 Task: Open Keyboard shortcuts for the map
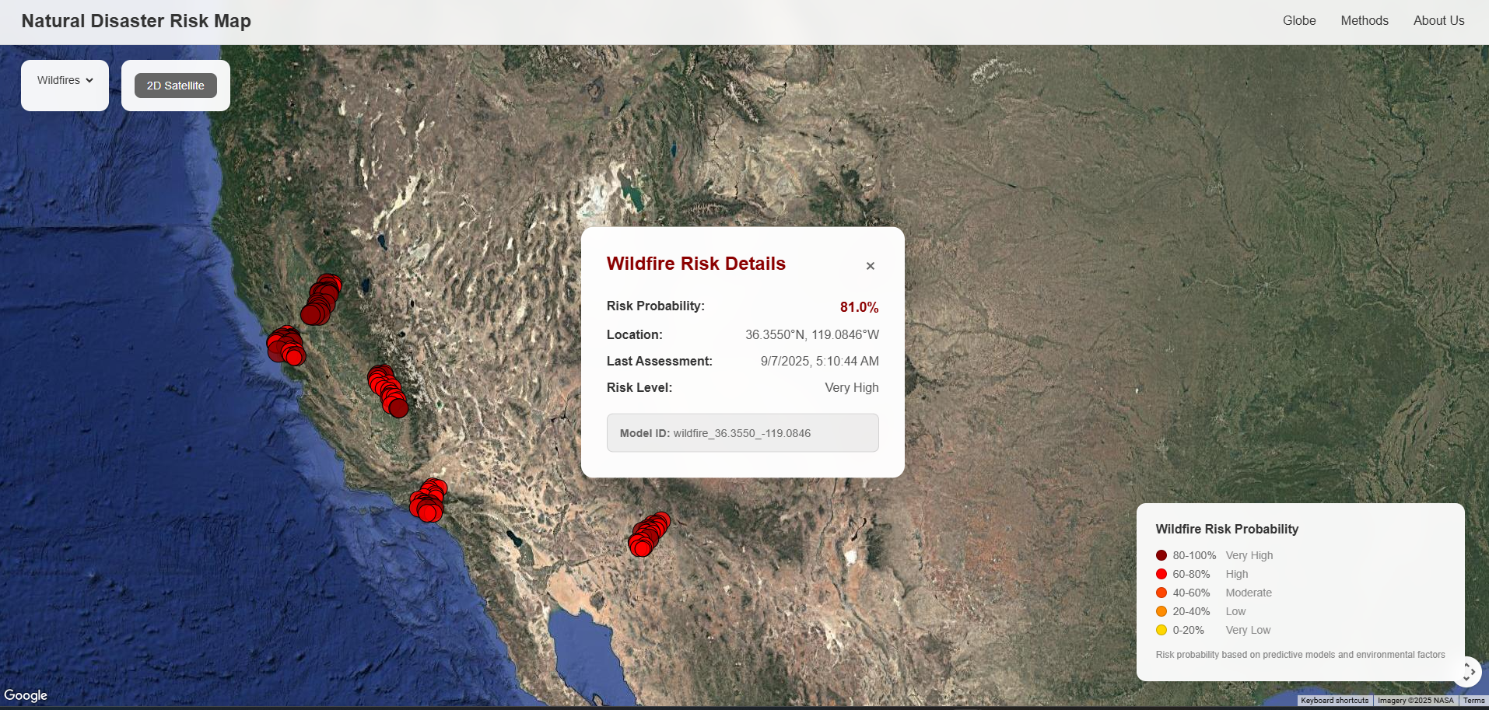[1335, 701]
